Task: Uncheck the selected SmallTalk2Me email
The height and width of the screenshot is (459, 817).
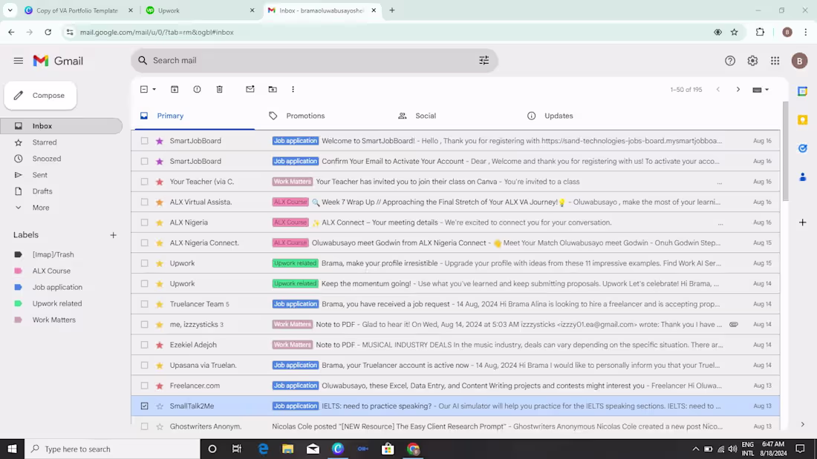Action: point(144,406)
